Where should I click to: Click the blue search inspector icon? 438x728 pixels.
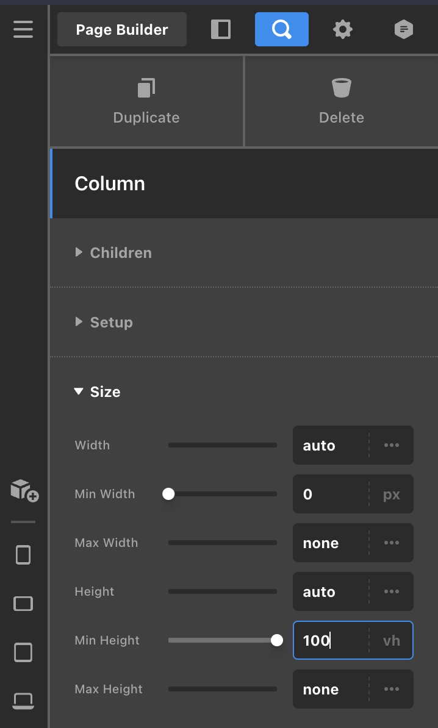click(x=281, y=29)
